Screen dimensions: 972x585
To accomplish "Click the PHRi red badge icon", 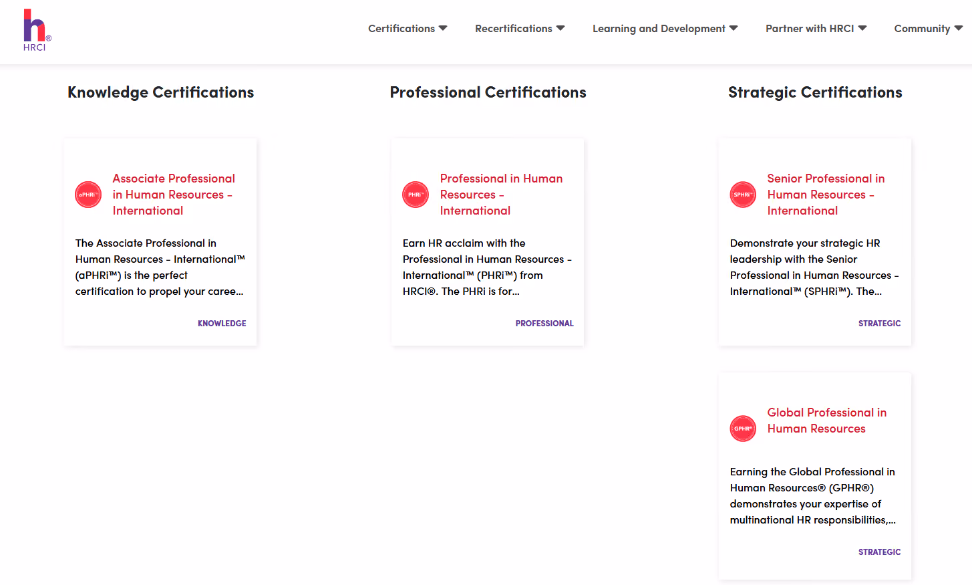I will pos(416,195).
